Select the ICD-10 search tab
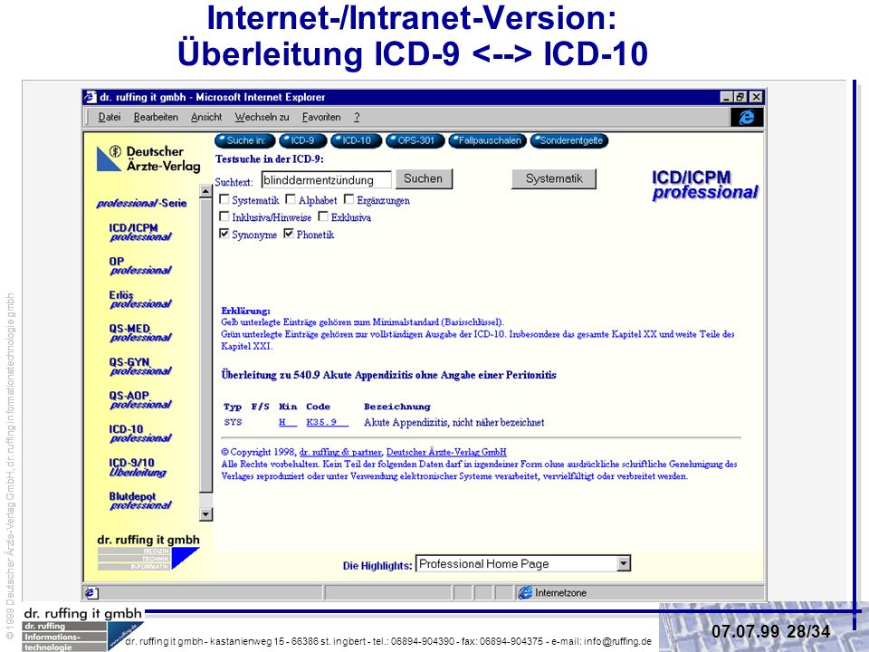The height and width of the screenshot is (652, 869). tap(357, 141)
